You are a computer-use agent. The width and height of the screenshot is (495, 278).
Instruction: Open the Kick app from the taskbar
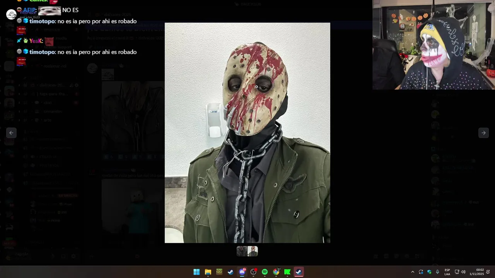click(287, 272)
